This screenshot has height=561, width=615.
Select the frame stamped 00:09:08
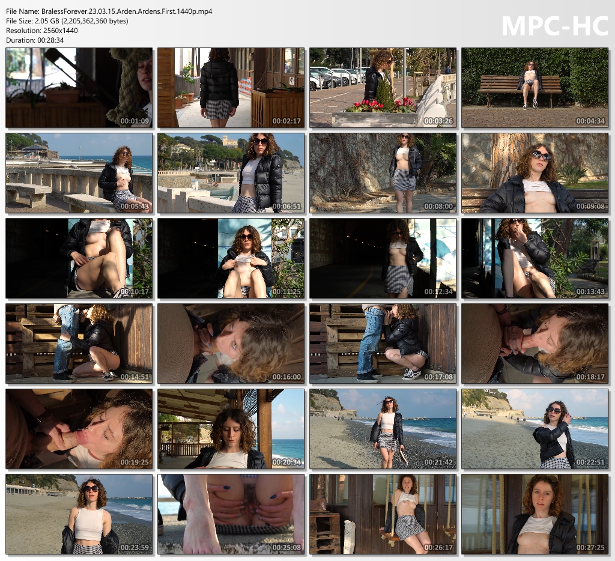pyautogui.click(x=535, y=173)
